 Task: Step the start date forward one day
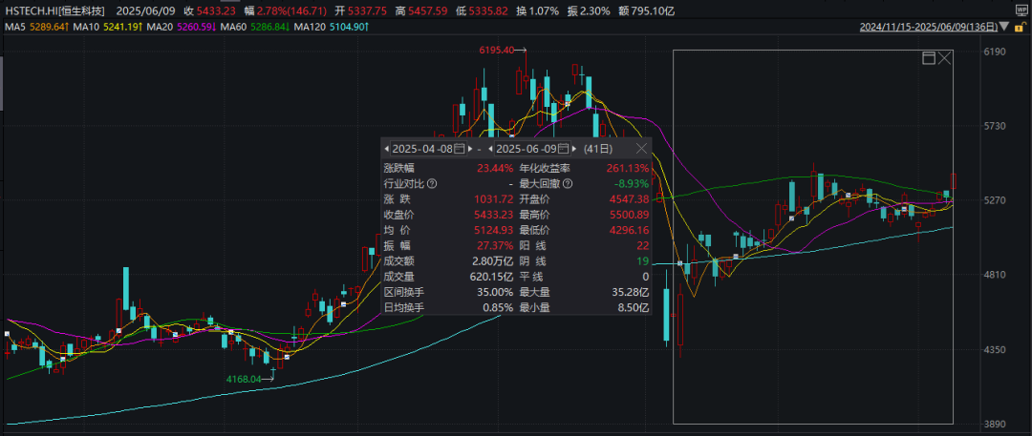pyautogui.click(x=470, y=149)
